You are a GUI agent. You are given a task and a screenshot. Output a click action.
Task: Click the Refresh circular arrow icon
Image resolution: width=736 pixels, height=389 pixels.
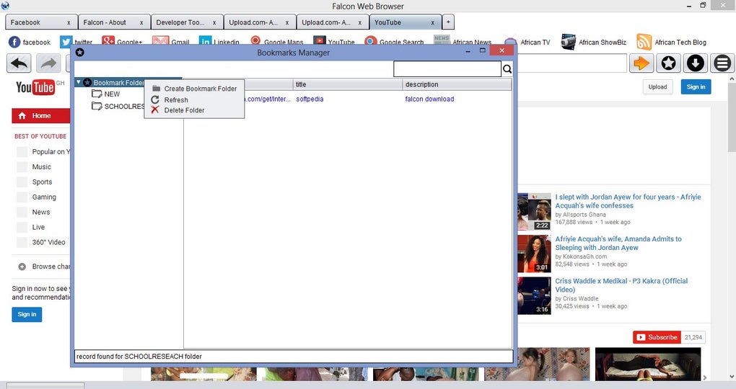tap(155, 99)
